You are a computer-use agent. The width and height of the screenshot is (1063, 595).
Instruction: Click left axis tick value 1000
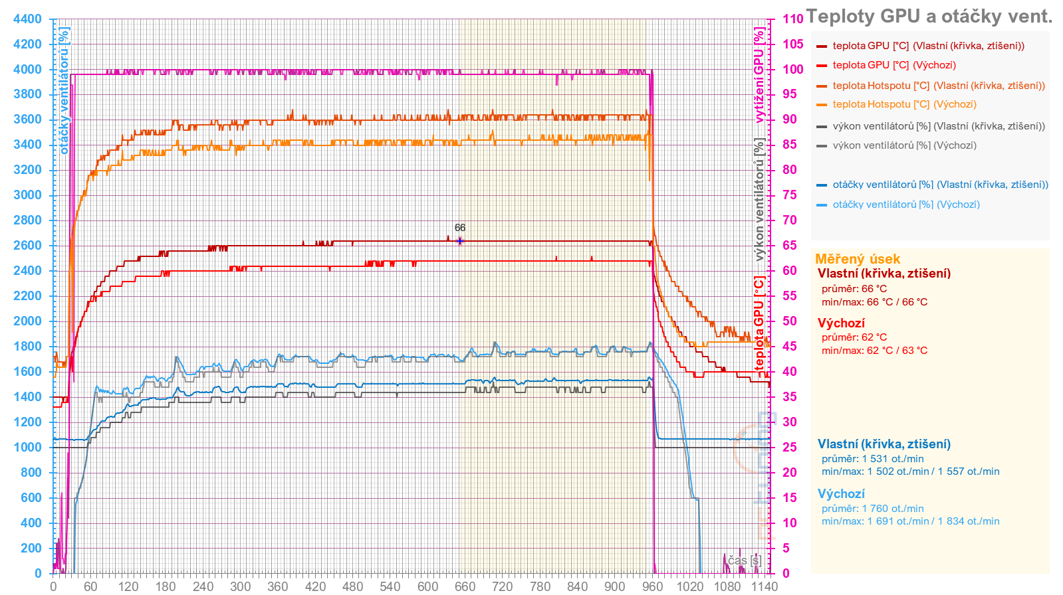[x=27, y=448]
